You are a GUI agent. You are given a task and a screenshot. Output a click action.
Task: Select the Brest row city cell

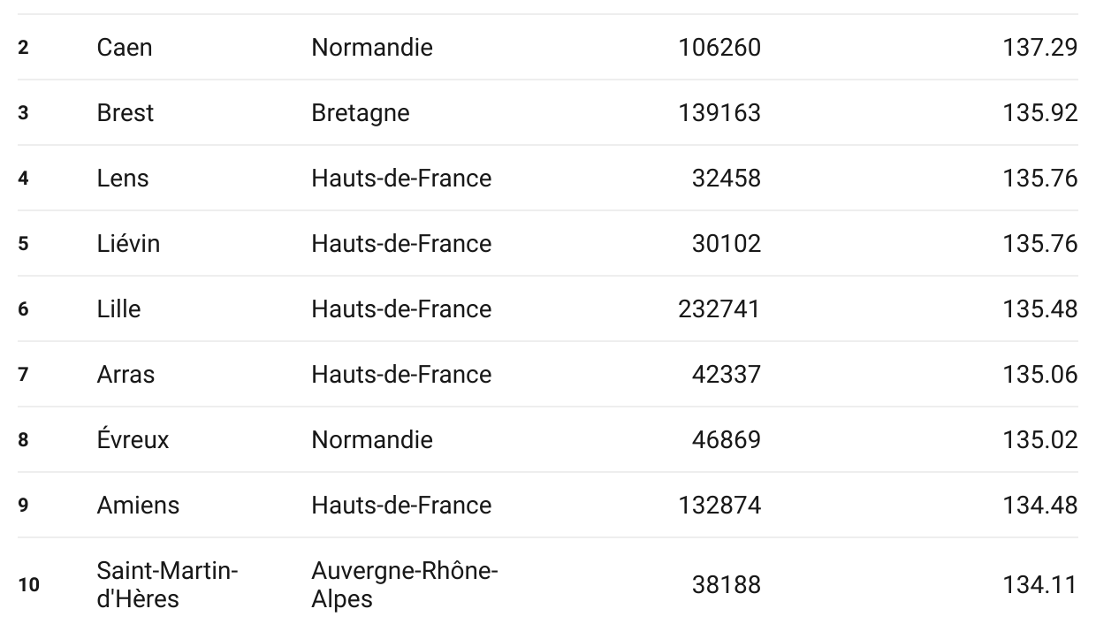point(126,112)
